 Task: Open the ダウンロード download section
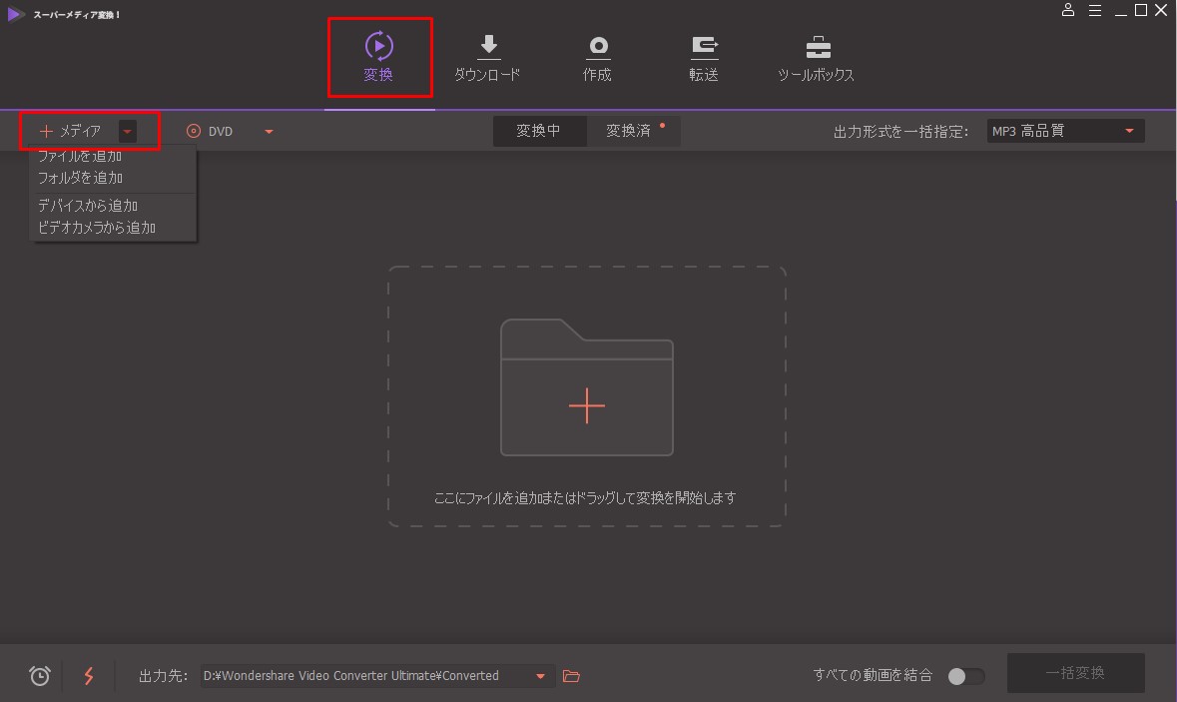pyautogui.click(x=487, y=58)
